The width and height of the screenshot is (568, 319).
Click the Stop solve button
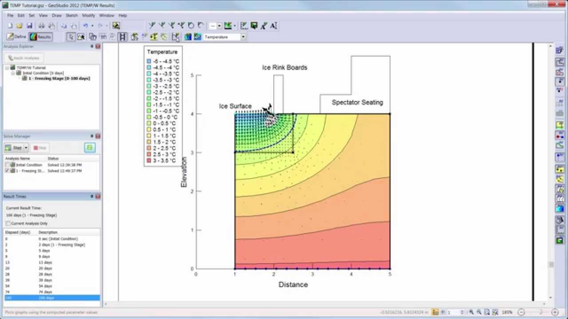point(40,148)
